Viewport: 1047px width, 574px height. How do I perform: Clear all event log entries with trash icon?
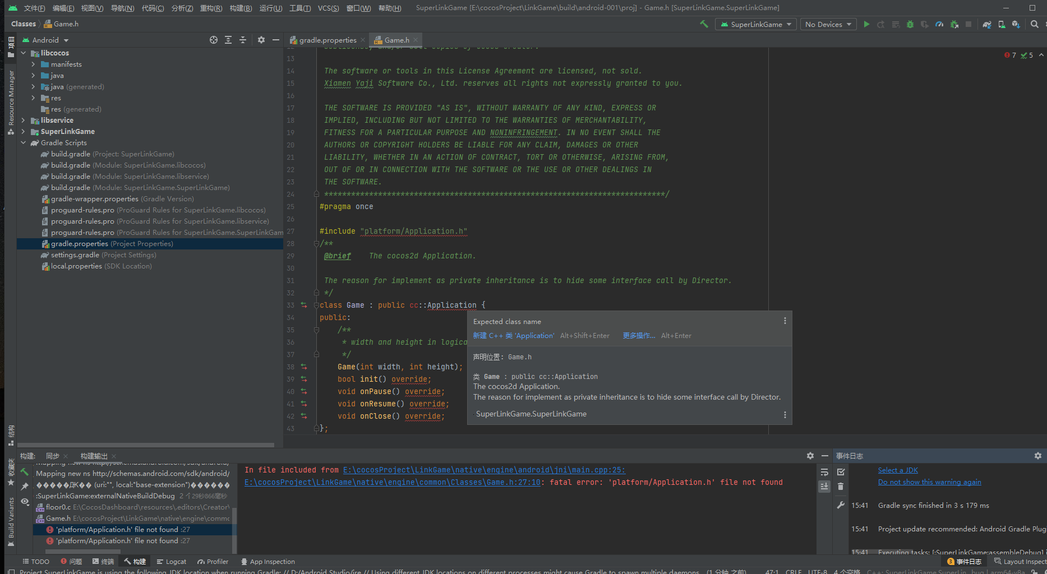click(841, 487)
